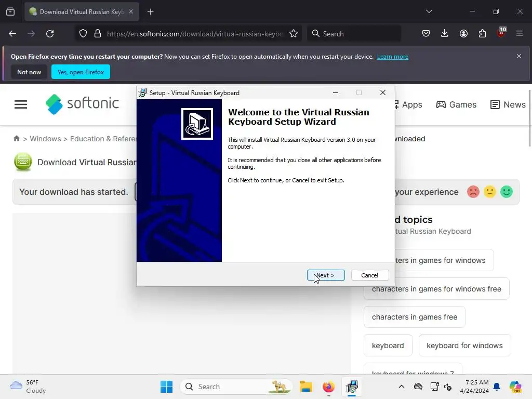Open a new tab with plus button
532x399 pixels.
pyautogui.click(x=151, y=12)
